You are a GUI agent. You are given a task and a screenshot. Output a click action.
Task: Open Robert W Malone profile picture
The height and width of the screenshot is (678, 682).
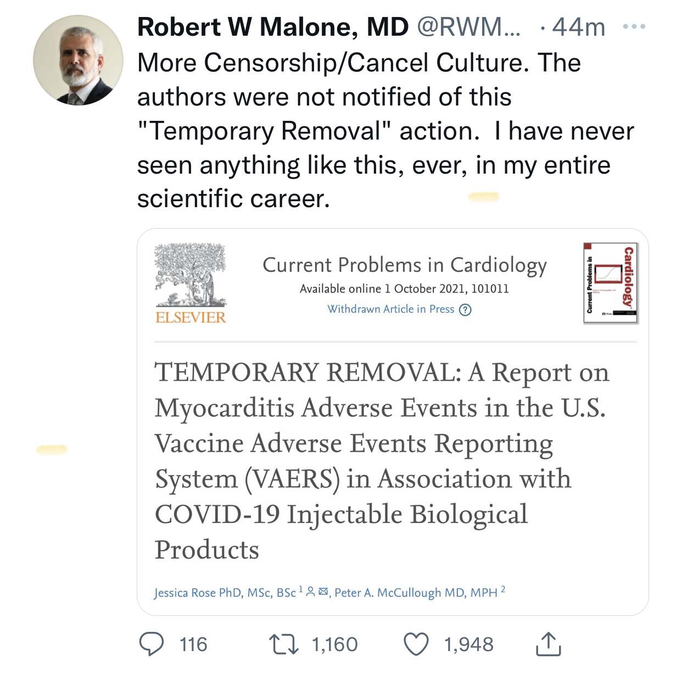pyautogui.click(x=78, y=60)
